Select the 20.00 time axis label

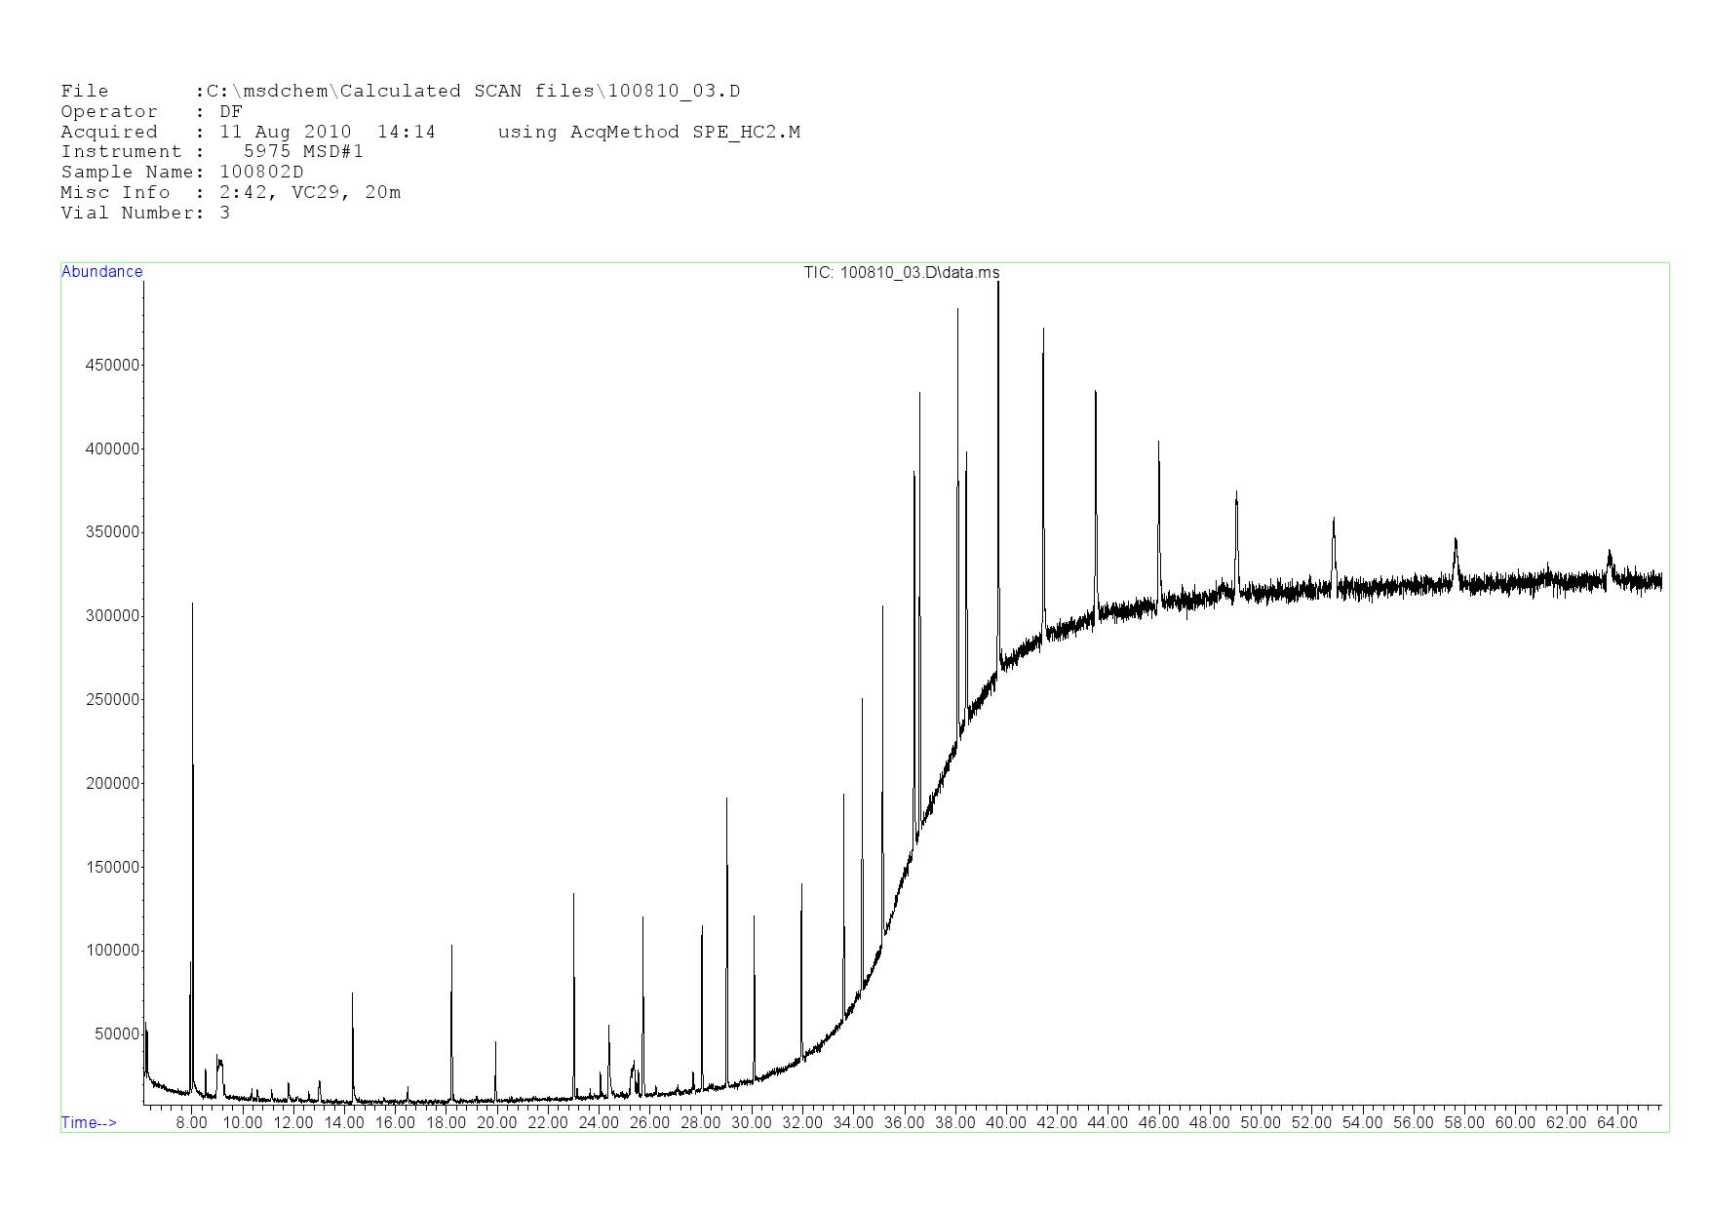(496, 1122)
